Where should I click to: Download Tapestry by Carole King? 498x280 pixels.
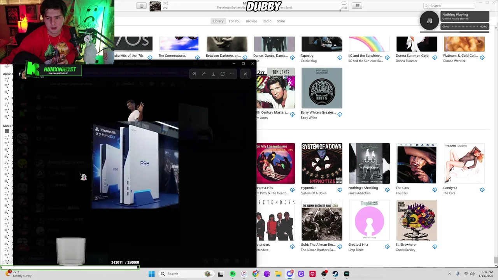(340, 58)
